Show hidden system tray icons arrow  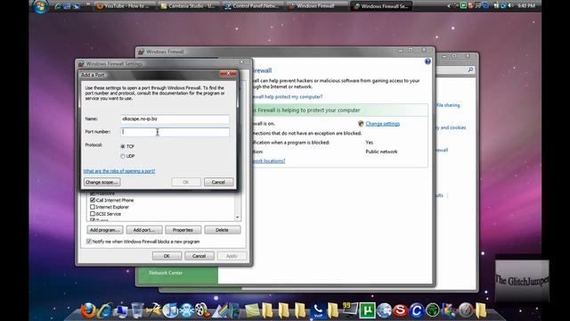(449, 6)
